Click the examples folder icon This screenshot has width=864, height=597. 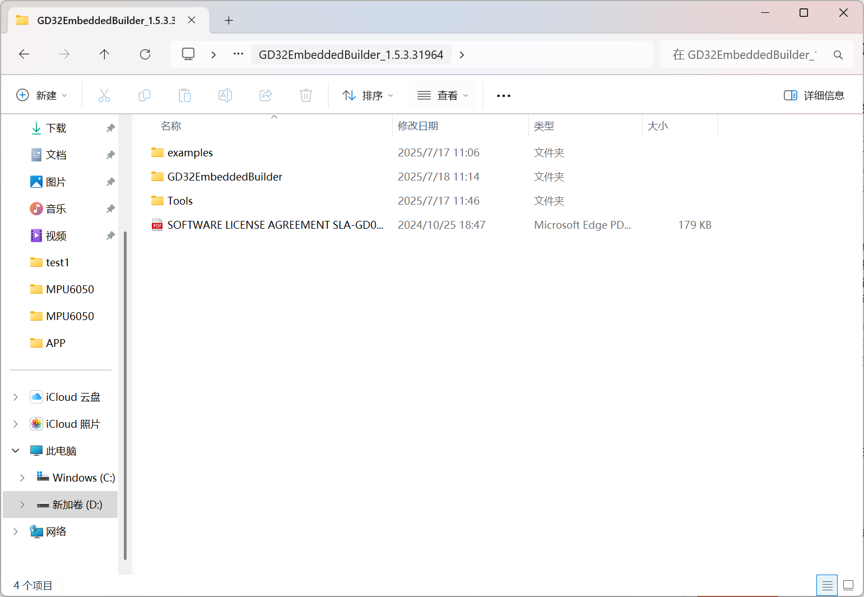click(x=157, y=152)
